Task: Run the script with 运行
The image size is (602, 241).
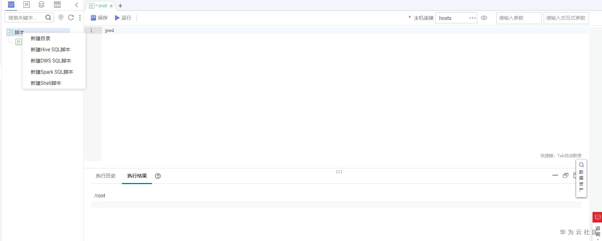Action: (x=123, y=18)
